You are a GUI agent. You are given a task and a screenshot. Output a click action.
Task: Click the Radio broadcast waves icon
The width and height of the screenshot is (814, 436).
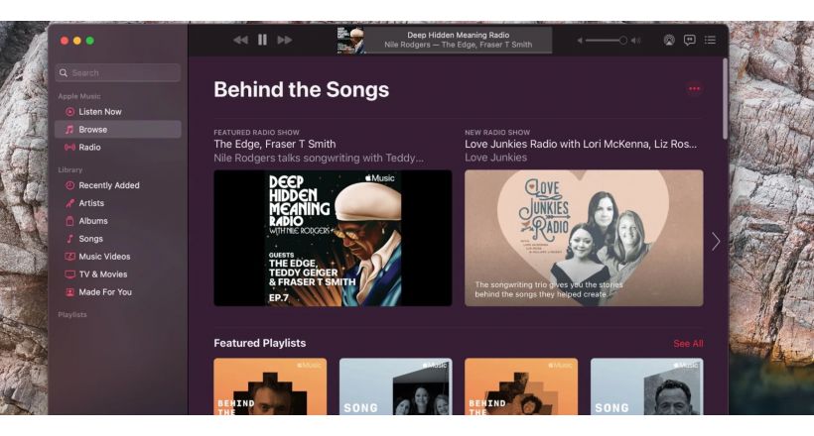pos(69,148)
